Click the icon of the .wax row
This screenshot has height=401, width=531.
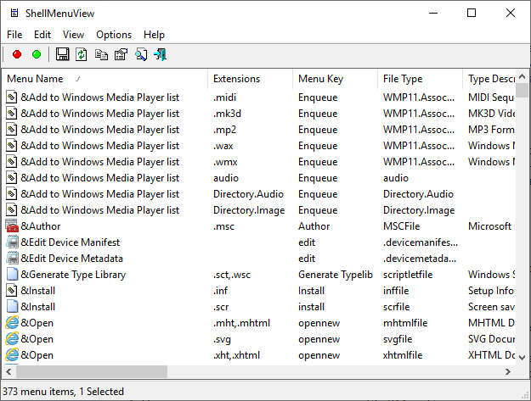click(x=12, y=146)
